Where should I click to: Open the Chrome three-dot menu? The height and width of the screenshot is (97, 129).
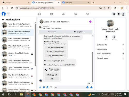pyautogui.click(x=126, y=8)
